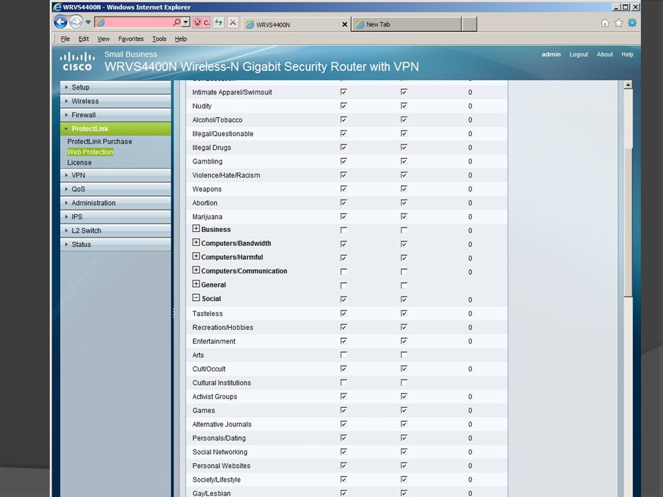Click the page icon inside address bar
The width and height of the screenshot is (663, 497).
click(101, 22)
